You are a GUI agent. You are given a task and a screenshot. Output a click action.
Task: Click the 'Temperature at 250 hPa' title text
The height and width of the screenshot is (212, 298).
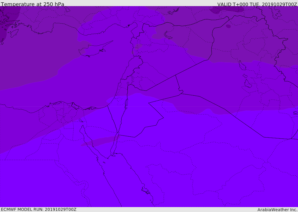tap(33, 4)
